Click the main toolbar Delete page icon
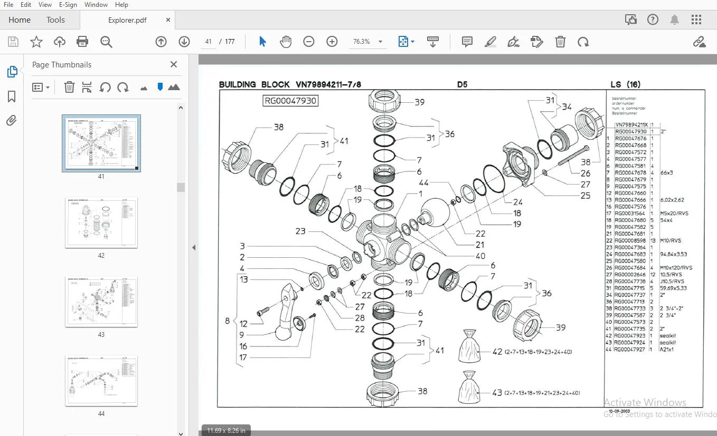Screen dimensions: 717x436 pos(560,42)
